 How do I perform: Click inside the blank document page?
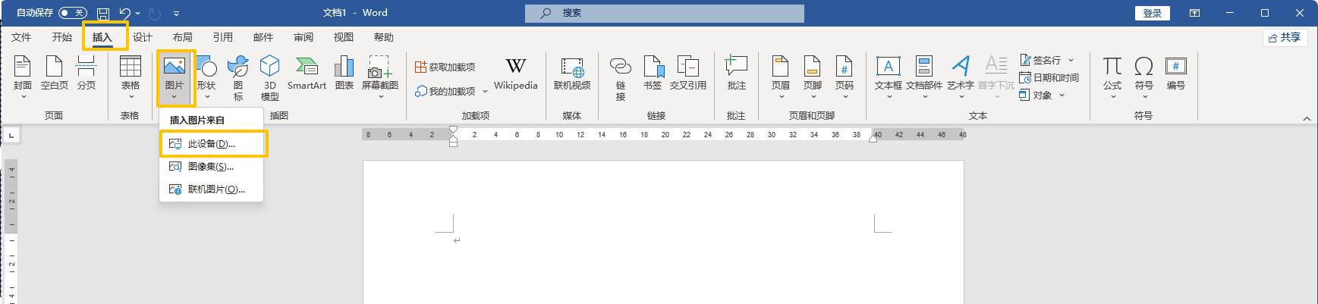pos(663,232)
